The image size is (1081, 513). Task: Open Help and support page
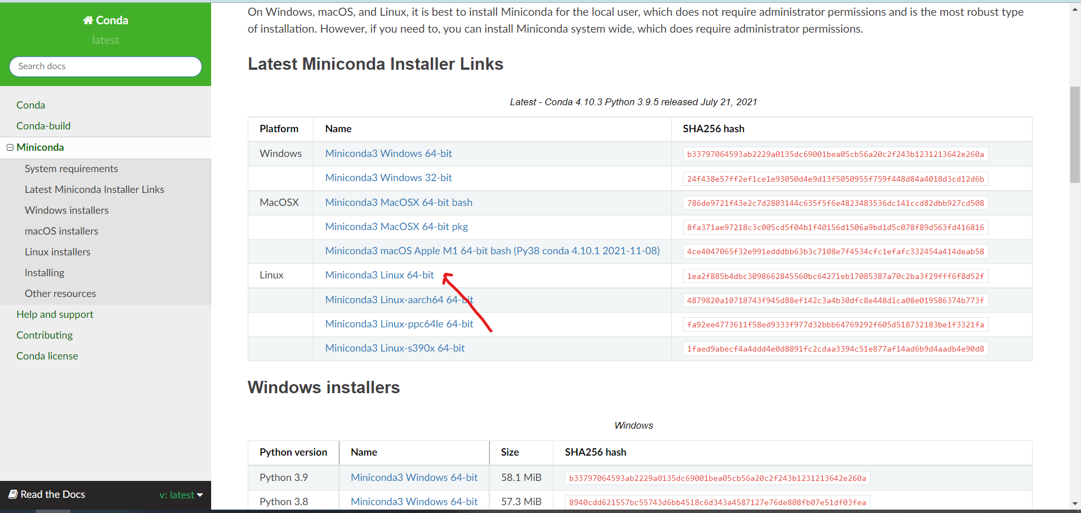click(x=55, y=314)
